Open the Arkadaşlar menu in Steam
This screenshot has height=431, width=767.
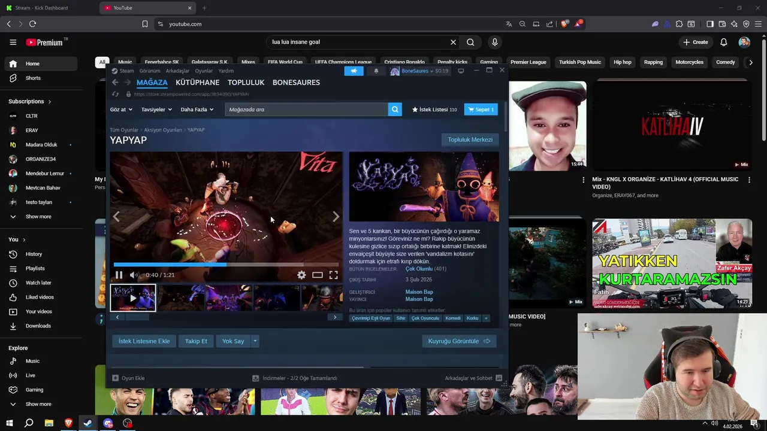[177, 71]
